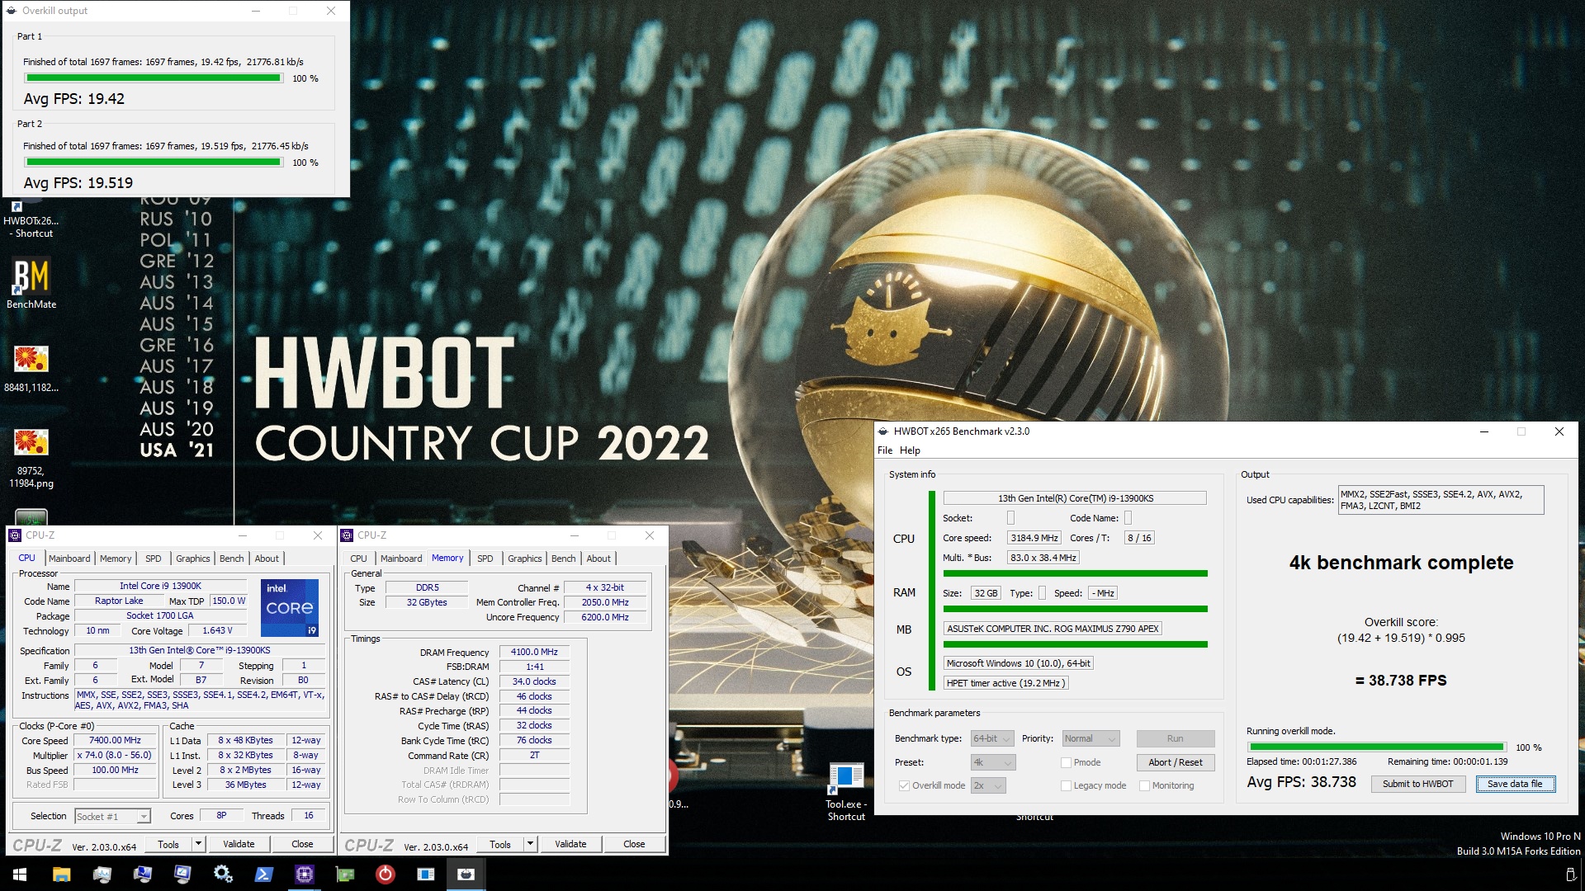Open the blue window taskbar icon

click(x=425, y=874)
